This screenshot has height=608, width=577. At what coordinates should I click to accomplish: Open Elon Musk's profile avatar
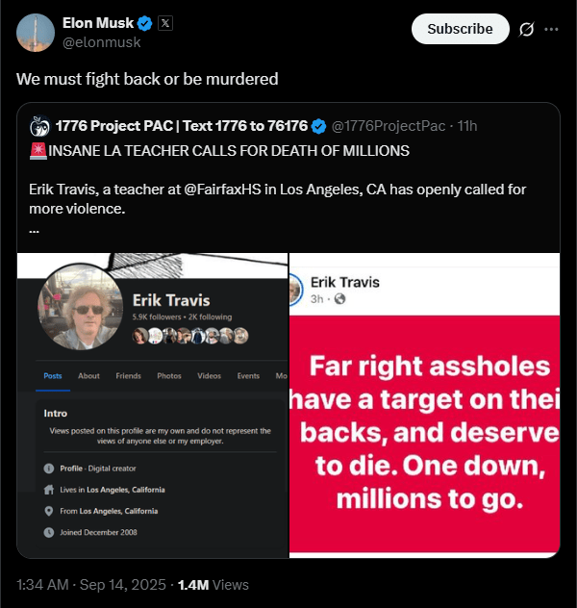pyautogui.click(x=36, y=32)
